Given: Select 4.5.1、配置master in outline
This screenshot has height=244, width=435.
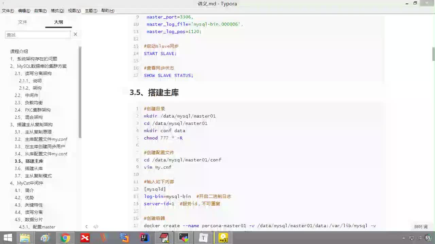Looking at the screenshot, I should point(37,227).
